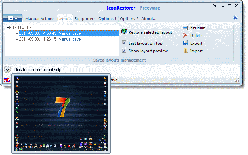Switch to the Manual Actions tab

point(40,19)
